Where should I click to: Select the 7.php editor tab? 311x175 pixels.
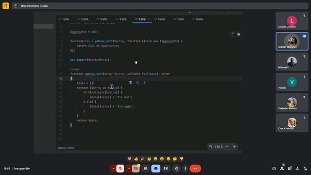[x=178, y=19]
